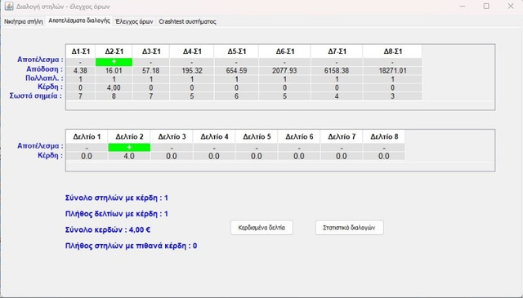Switch to the Νικήτρια στήλη tab
Image resolution: width=523 pixels, height=298 pixels.
click(x=24, y=22)
